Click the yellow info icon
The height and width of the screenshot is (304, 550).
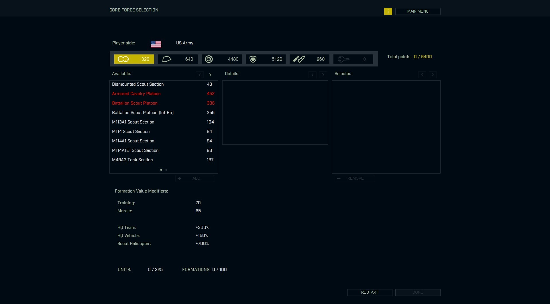tap(388, 11)
